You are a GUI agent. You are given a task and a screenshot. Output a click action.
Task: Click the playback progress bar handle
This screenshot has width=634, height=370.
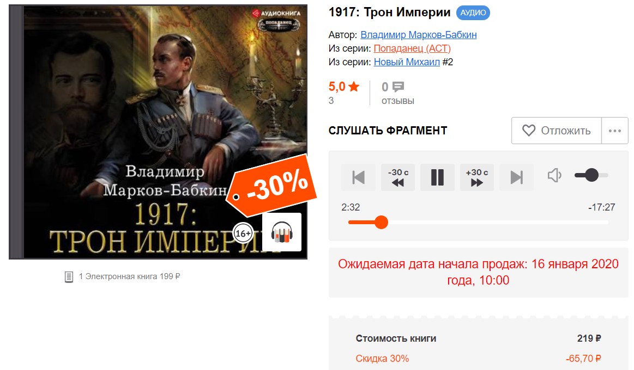click(x=381, y=223)
